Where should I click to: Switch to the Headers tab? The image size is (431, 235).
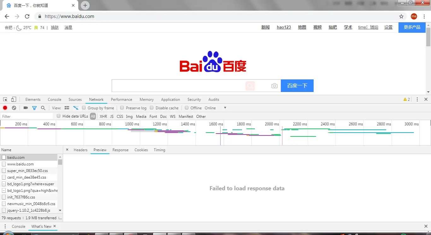[80, 150]
